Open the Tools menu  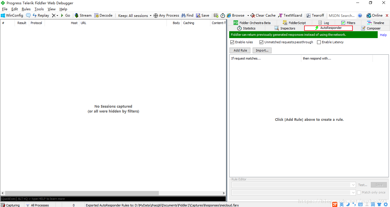point(39,9)
